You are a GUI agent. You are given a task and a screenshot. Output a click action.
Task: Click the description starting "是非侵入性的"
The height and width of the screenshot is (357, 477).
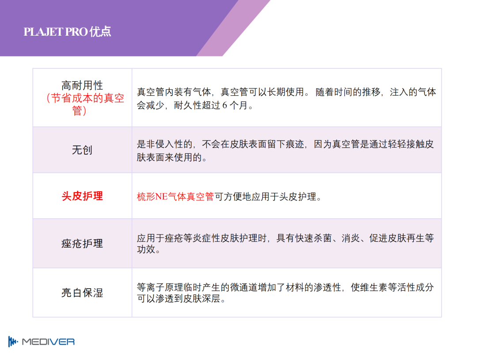tap(285, 151)
